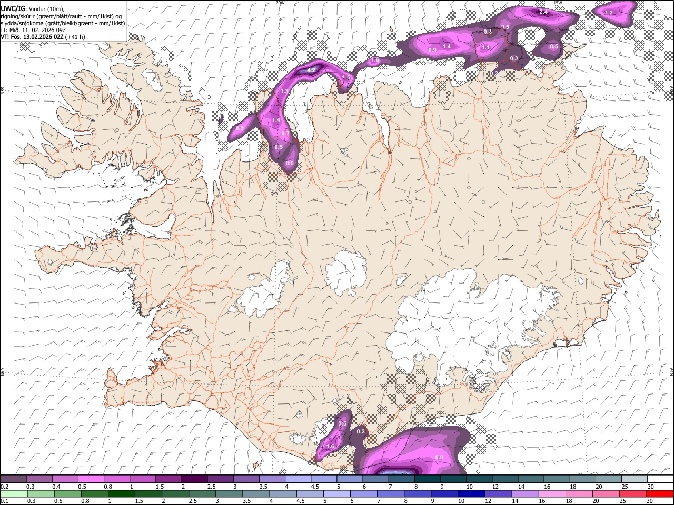The image size is (674, 505).
Task: Click the 'slydda/snjókoma' legend description line
Action: pos(63,23)
